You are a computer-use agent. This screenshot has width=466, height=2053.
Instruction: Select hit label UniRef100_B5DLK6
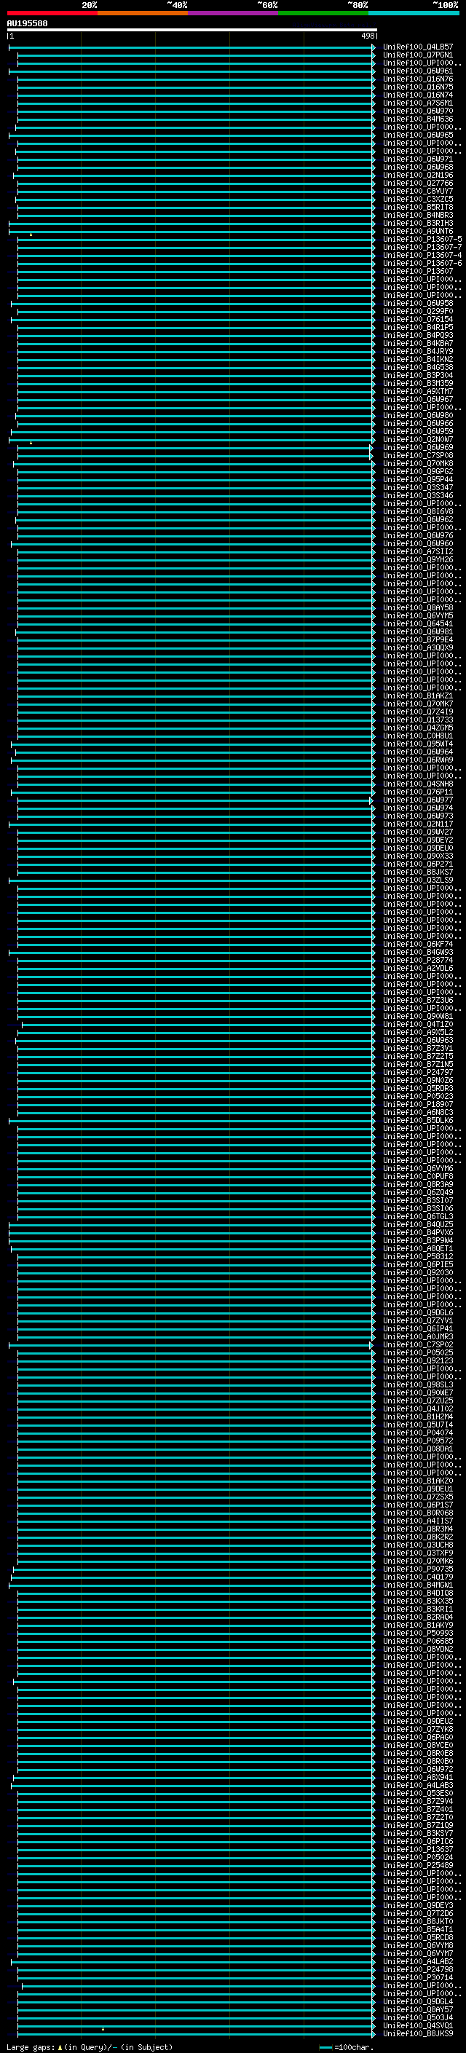click(x=418, y=1121)
